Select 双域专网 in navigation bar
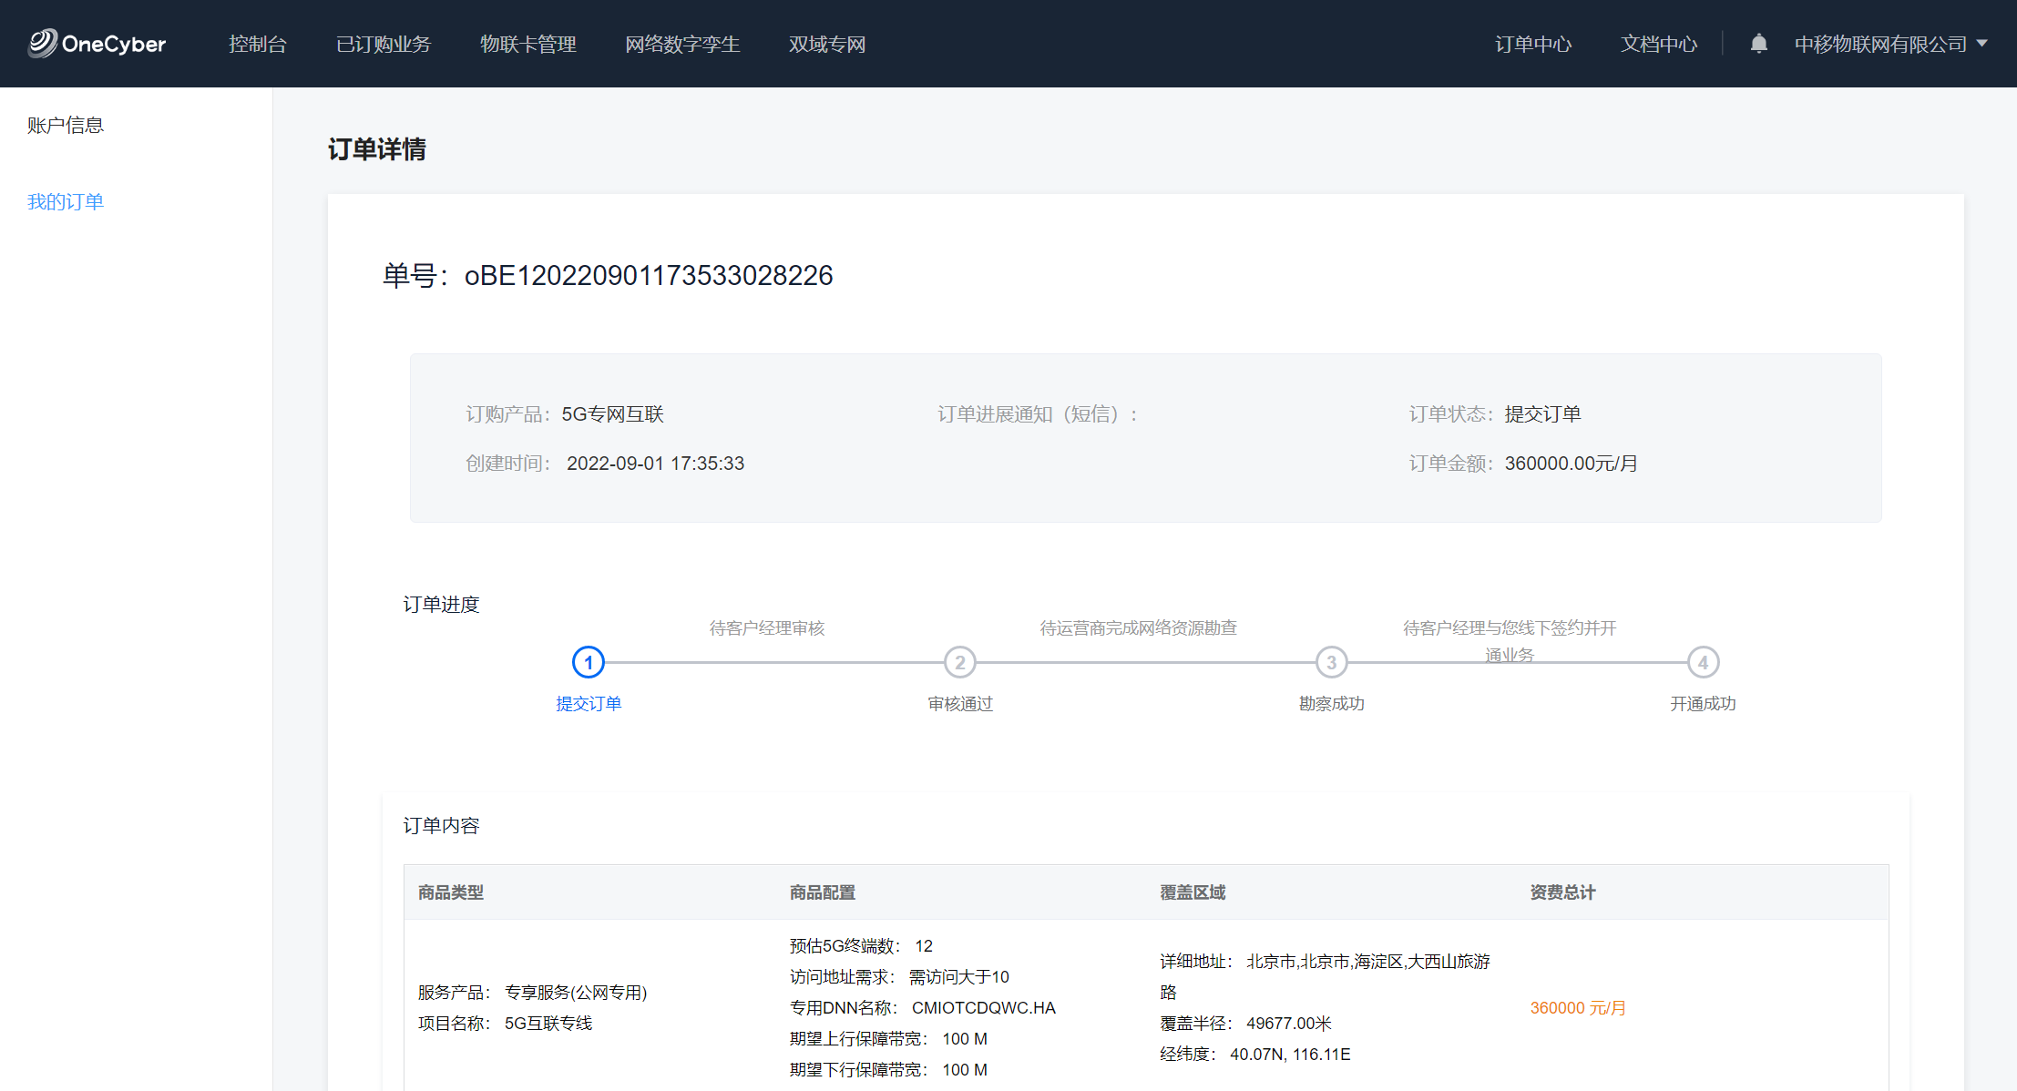2017x1091 pixels. 827,44
